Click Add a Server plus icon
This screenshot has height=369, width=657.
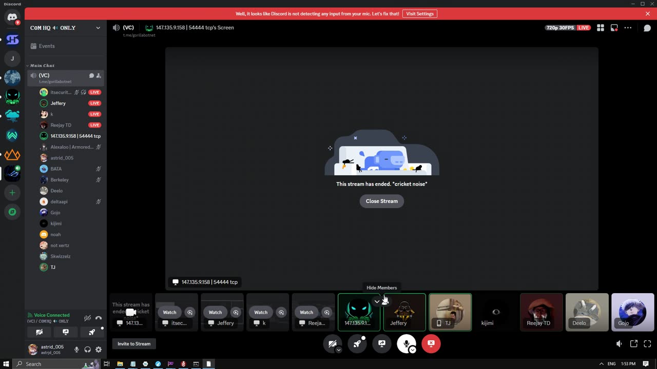(x=12, y=193)
